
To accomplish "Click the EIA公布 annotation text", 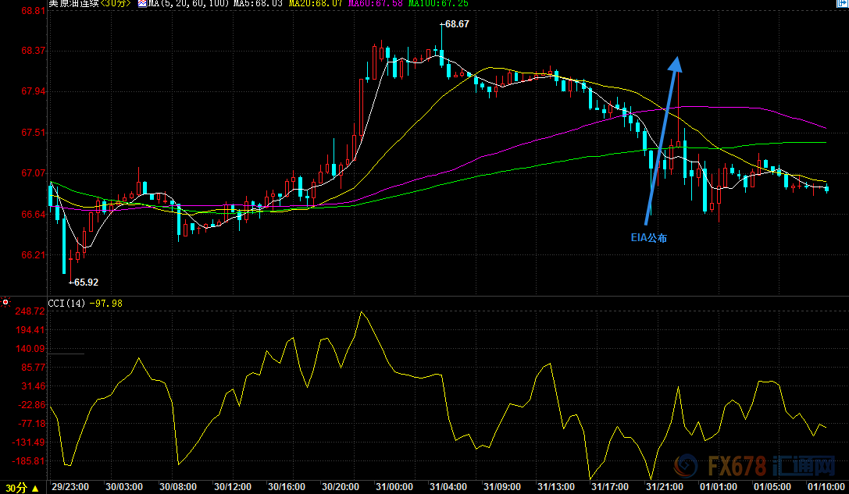I will tap(649, 238).
